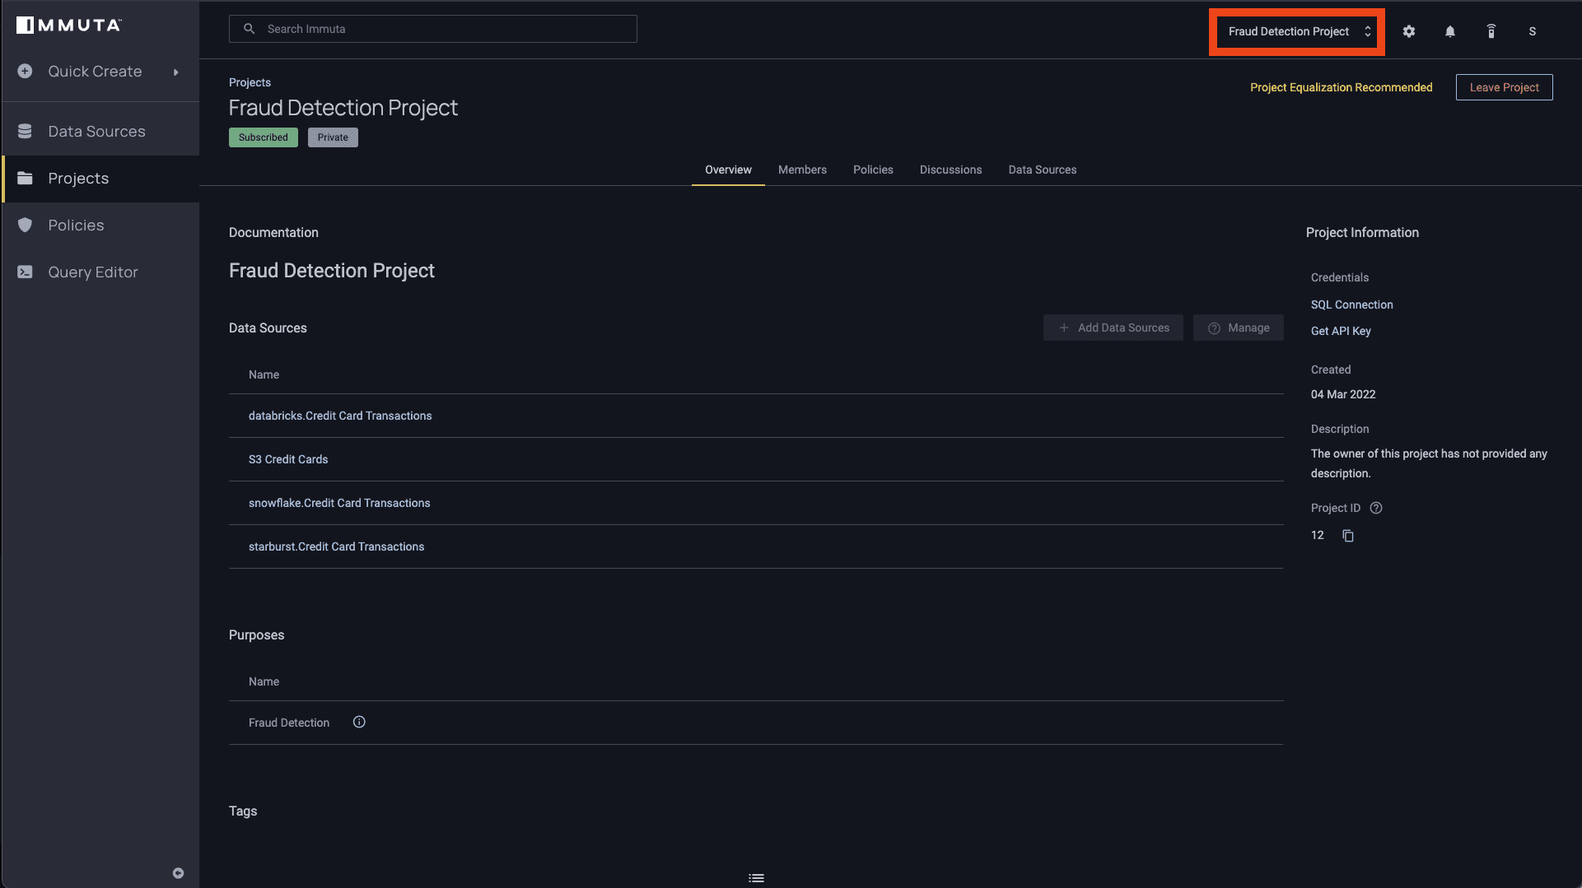
Task: Click the created date 04 Mar 2022
Action: tap(1343, 394)
